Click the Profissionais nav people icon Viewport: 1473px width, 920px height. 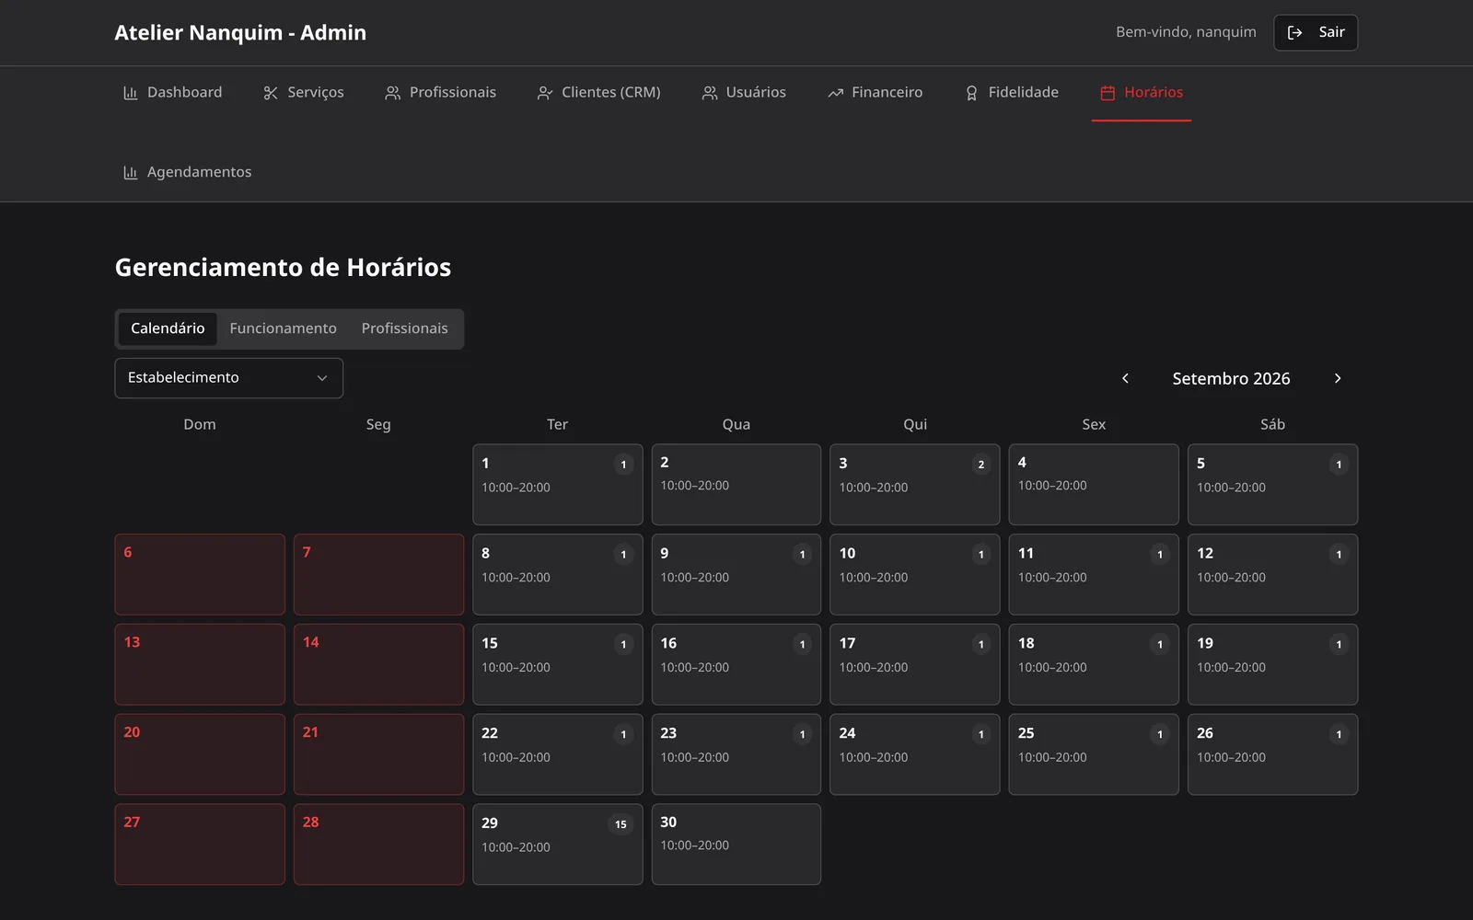pos(393,93)
